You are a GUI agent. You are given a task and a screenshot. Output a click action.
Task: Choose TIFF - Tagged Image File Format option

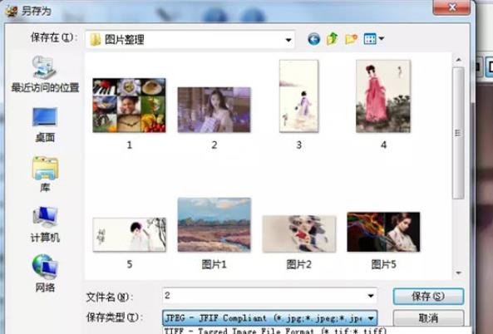[275, 331]
